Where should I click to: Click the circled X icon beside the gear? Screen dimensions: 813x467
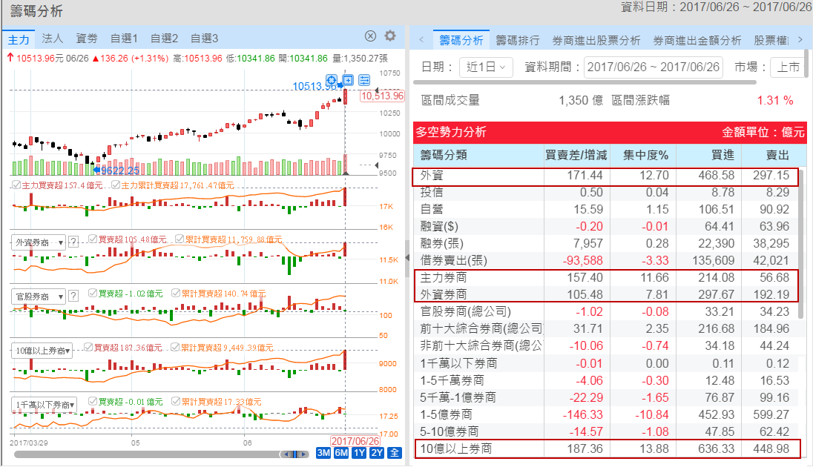point(371,36)
